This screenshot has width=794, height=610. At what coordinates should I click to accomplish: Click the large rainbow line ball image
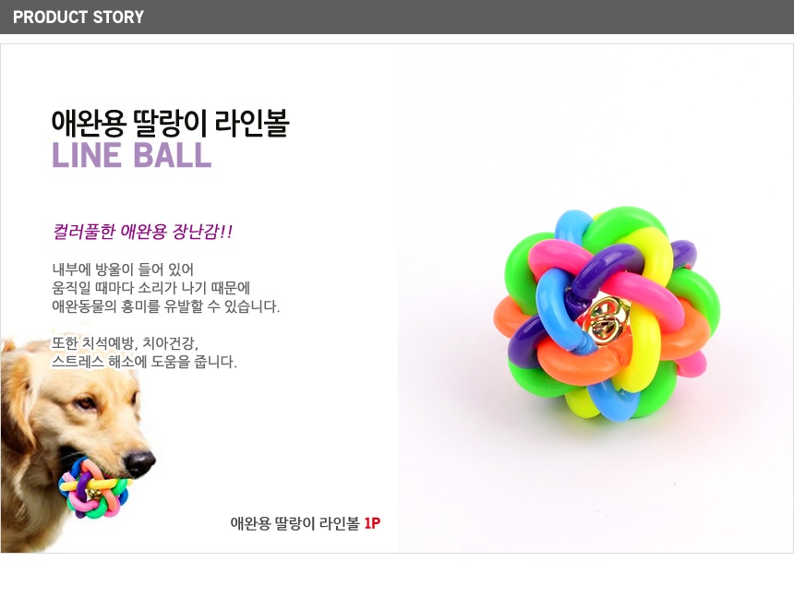point(607,314)
